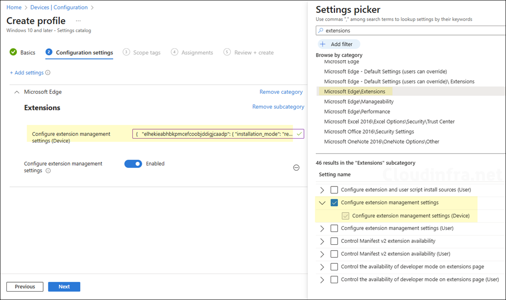Collapse the Configure extension management settings row

pyautogui.click(x=322, y=202)
